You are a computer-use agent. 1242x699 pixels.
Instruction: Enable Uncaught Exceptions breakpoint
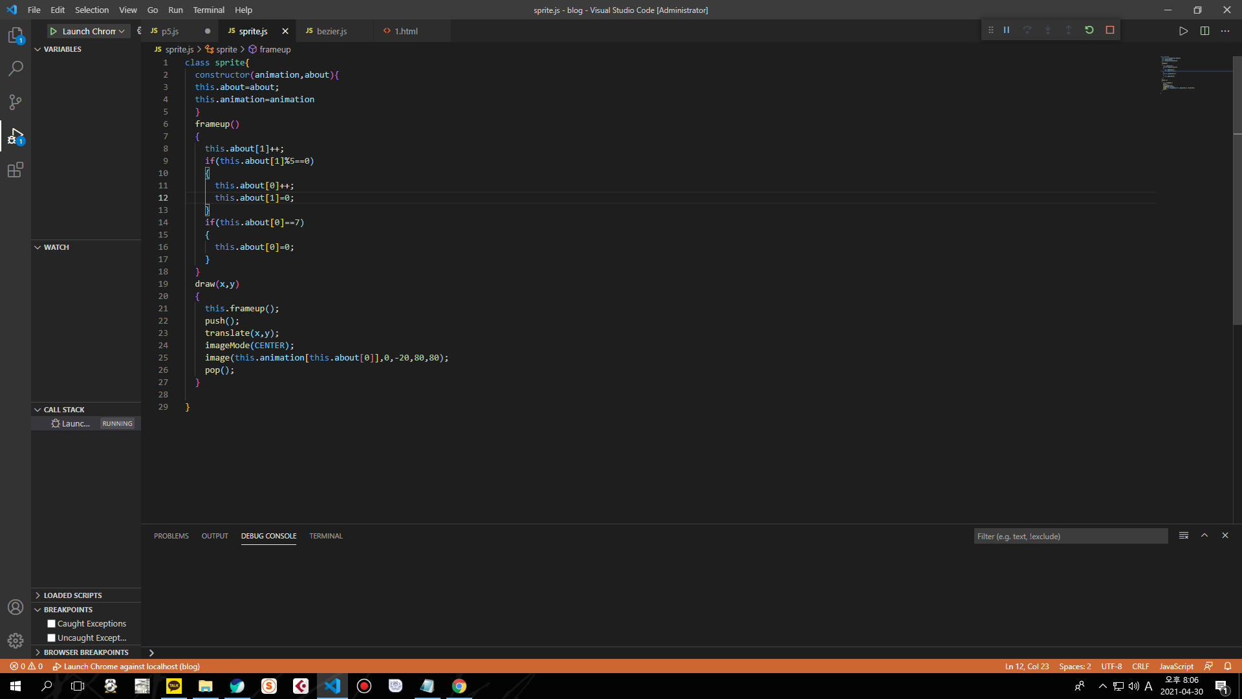pyautogui.click(x=52, y=638)
